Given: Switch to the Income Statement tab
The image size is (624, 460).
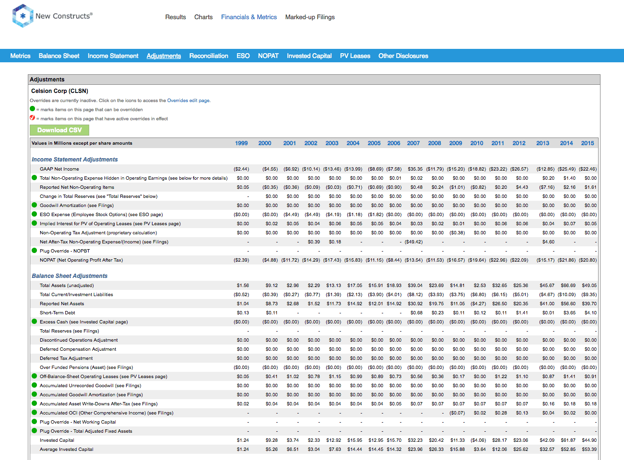Looking at the screenshot, I should click(113, 56).
